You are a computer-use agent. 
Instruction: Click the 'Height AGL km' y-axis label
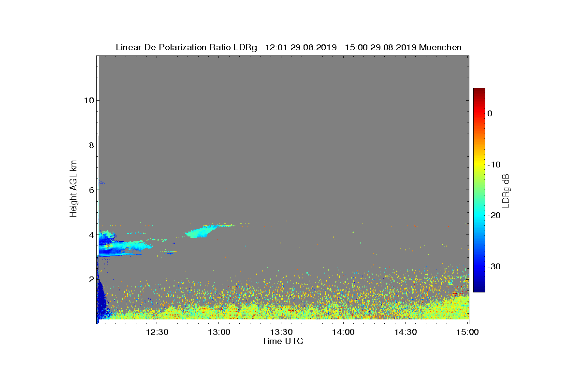click(73, 190)
